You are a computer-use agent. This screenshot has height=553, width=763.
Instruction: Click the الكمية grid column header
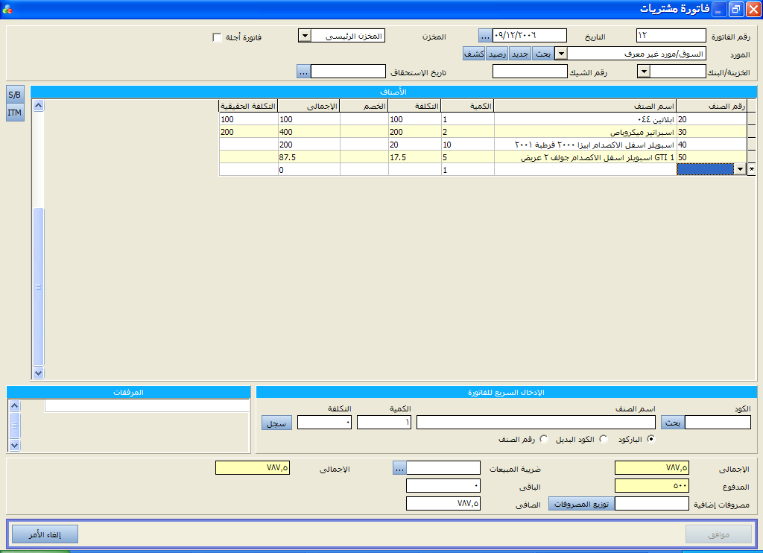(468, 106)
